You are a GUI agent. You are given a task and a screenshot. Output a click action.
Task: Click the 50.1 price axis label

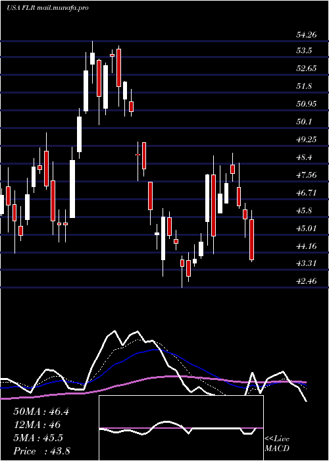(x=304, y=122)
